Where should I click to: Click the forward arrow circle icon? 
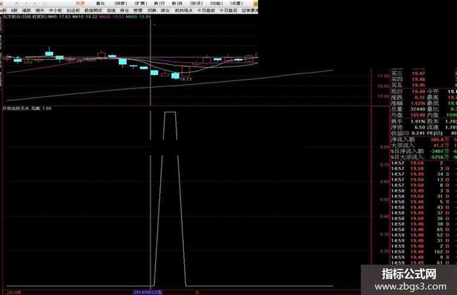click(x=35, y=3)
